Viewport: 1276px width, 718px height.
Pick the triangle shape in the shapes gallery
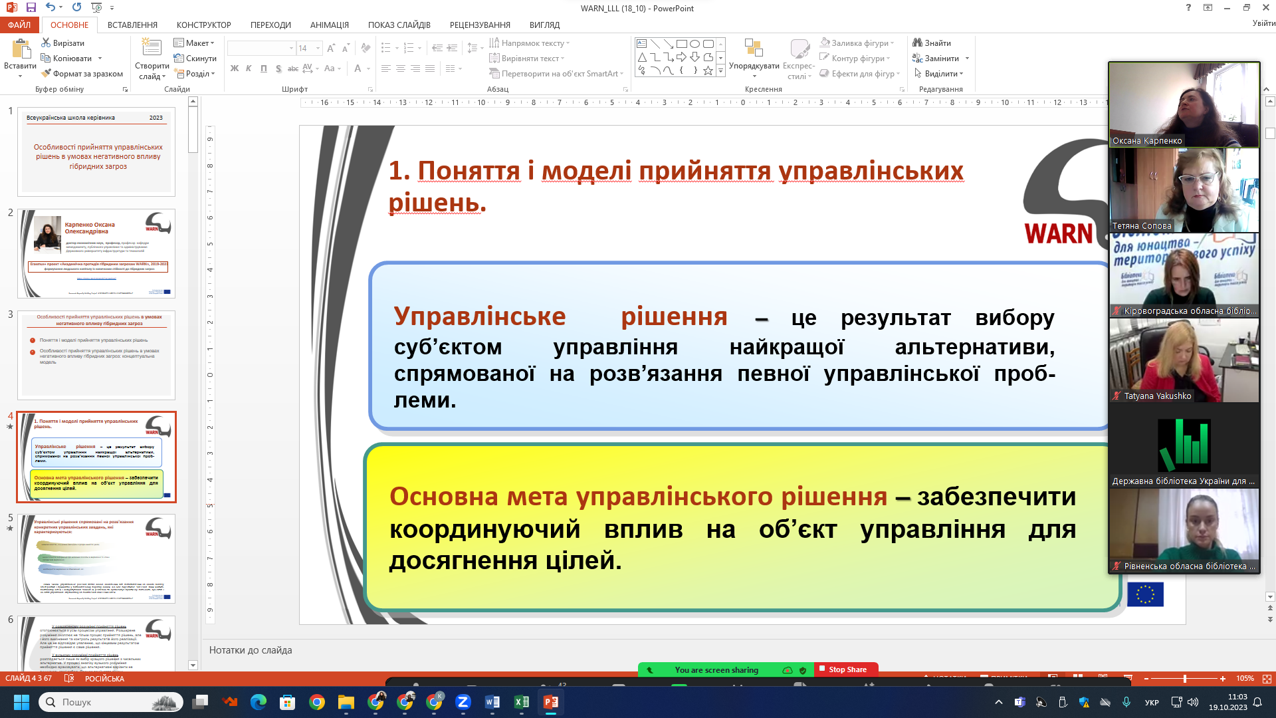(x=642, y=57)
